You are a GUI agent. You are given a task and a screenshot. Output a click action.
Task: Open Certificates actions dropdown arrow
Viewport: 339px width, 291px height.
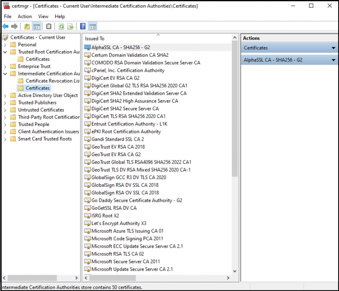tap(334, 48)
